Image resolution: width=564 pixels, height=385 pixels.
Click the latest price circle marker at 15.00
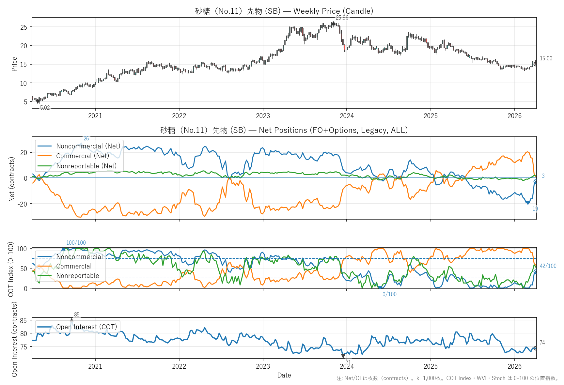tap(535, 64)
